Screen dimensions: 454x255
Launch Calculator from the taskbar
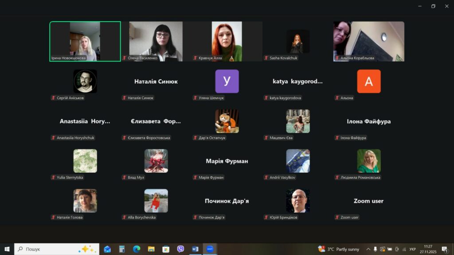tap(121, 249)
